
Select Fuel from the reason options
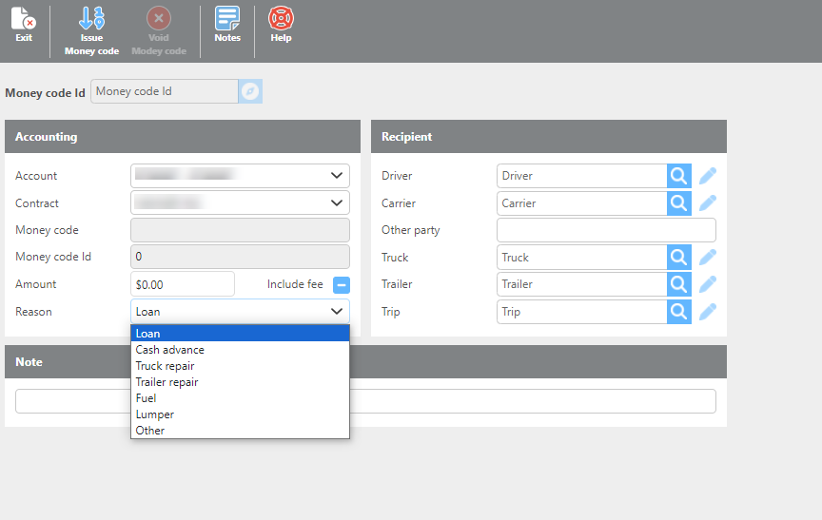point(147,398)
